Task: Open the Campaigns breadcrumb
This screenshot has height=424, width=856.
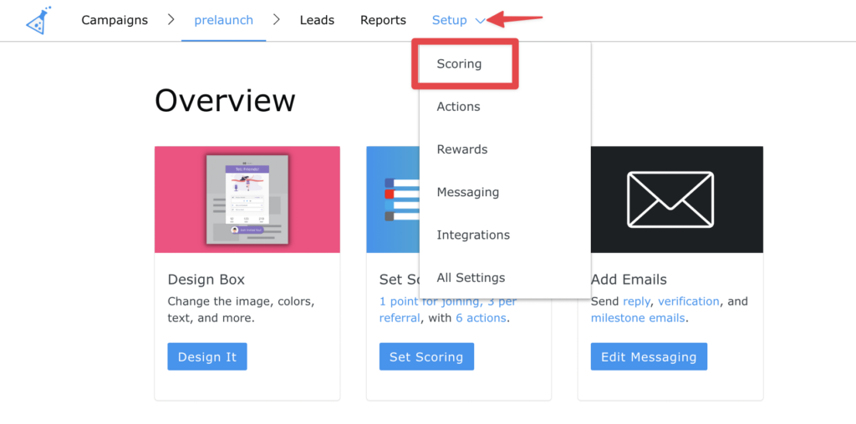Action: 115,20
